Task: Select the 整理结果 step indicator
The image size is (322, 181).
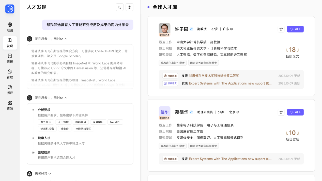Action: coord(33,152)
